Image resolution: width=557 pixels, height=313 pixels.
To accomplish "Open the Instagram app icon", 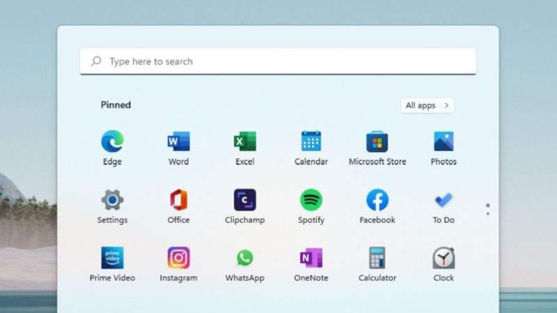I will point(179,258).
